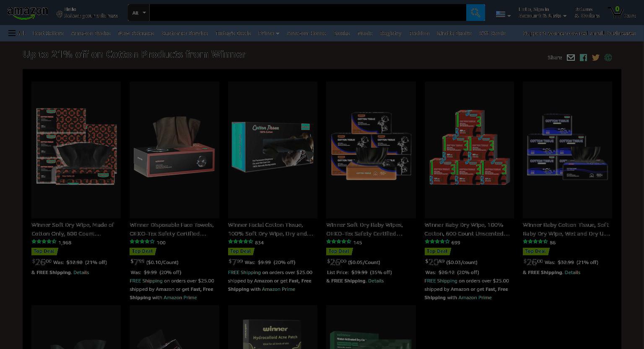Click FREE Shipping link under Face Towels
Viewport: 644px width, 349px height.
(x=146, y=281)
